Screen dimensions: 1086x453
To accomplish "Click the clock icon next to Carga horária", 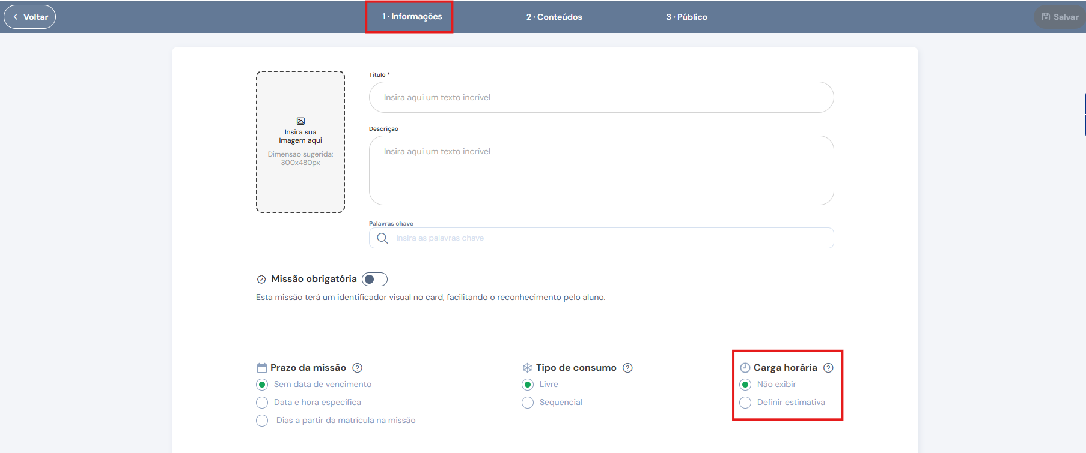I will coord(745,368).
